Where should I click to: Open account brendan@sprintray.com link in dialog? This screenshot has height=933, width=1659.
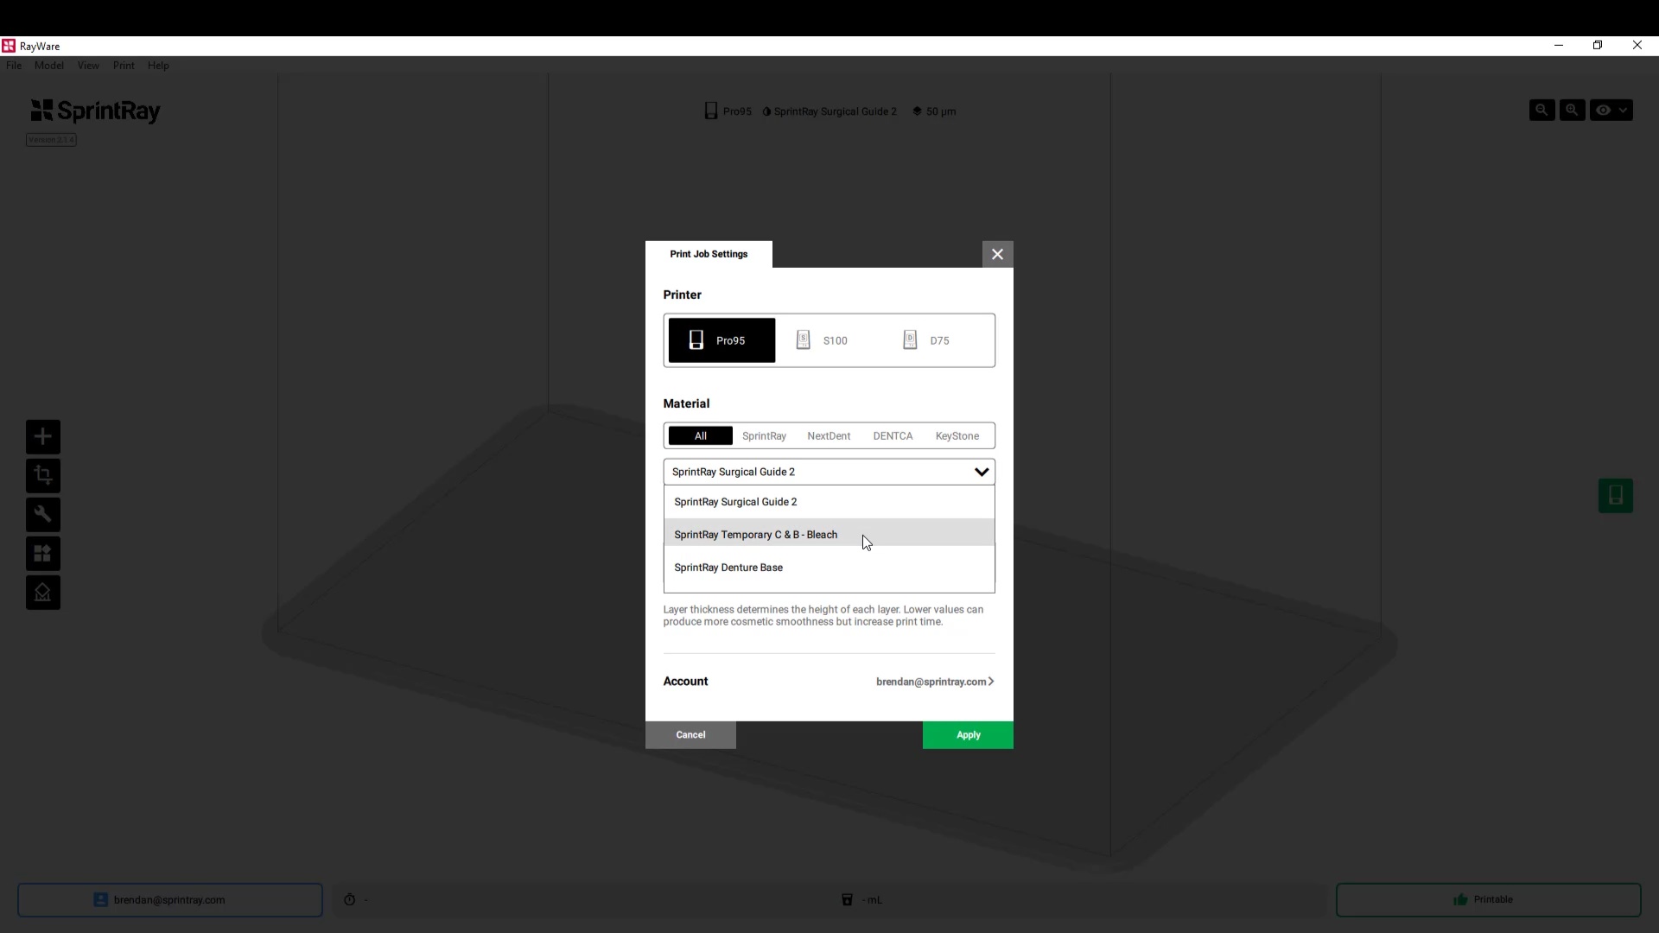(x=935, y=682)
